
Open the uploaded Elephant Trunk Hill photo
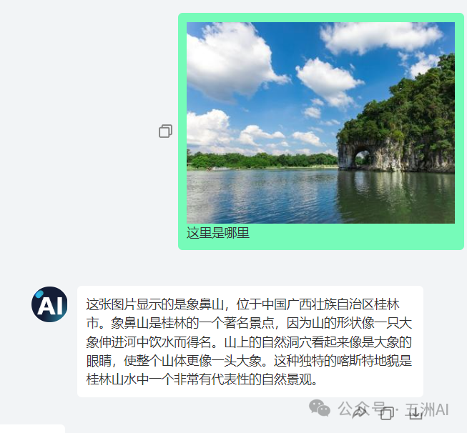coord(320,123)
